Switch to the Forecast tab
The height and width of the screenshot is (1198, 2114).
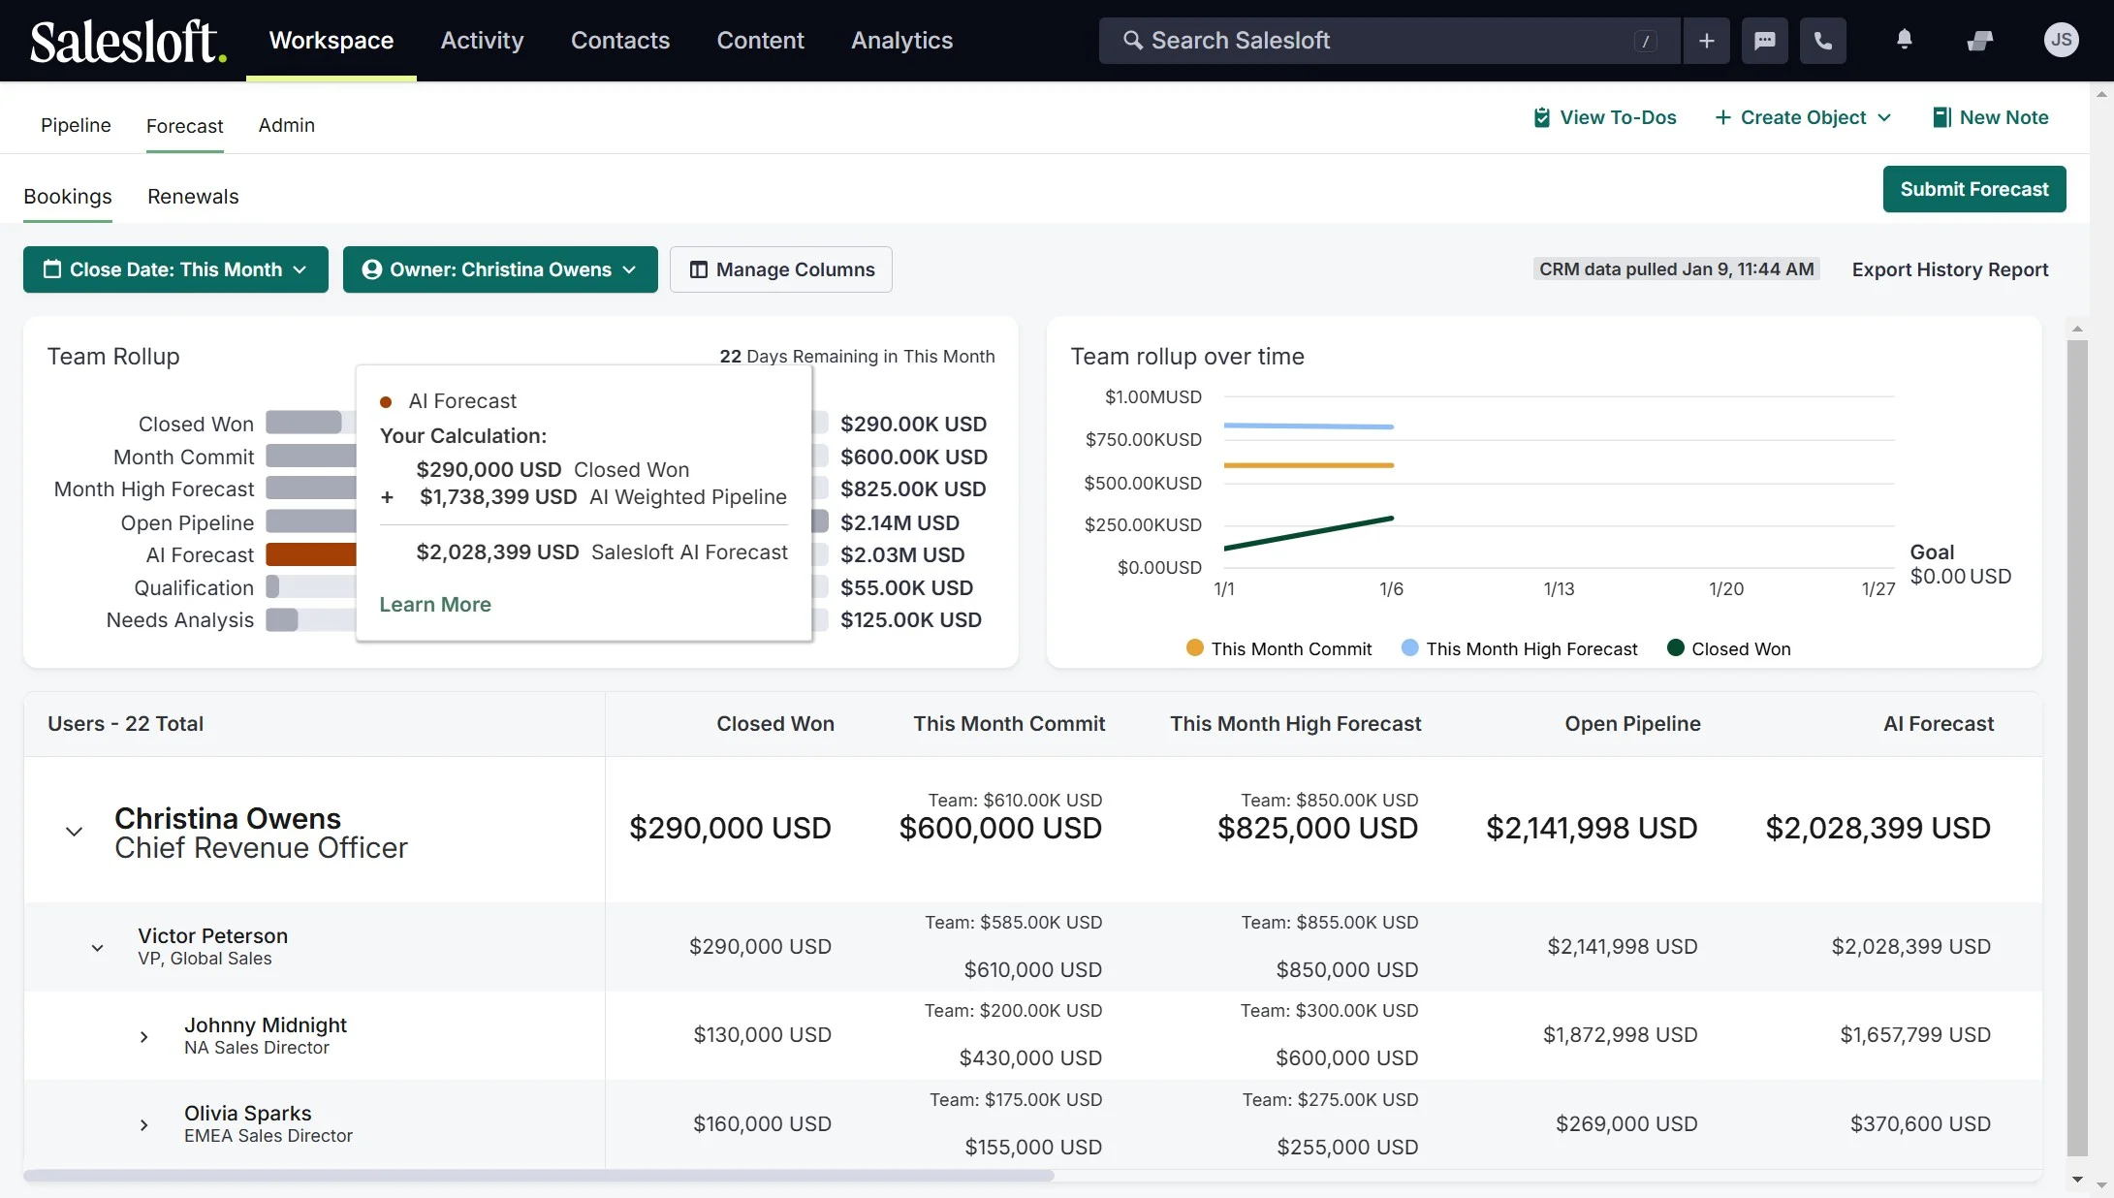(x=184, y=126)
